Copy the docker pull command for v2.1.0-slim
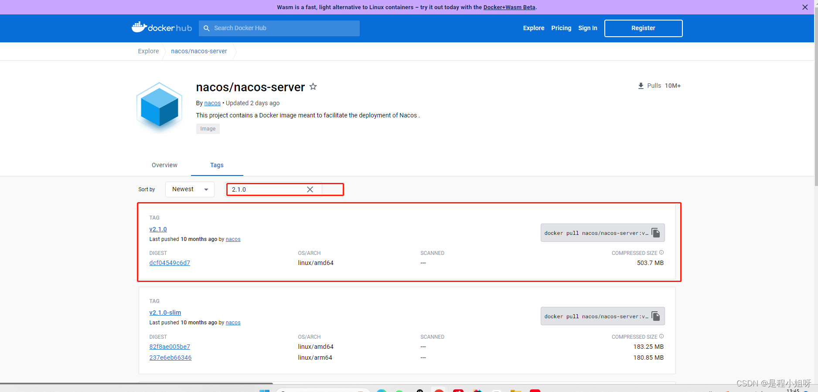The width and height of the screenshot is (818, 392). click(x=655, y=316)
